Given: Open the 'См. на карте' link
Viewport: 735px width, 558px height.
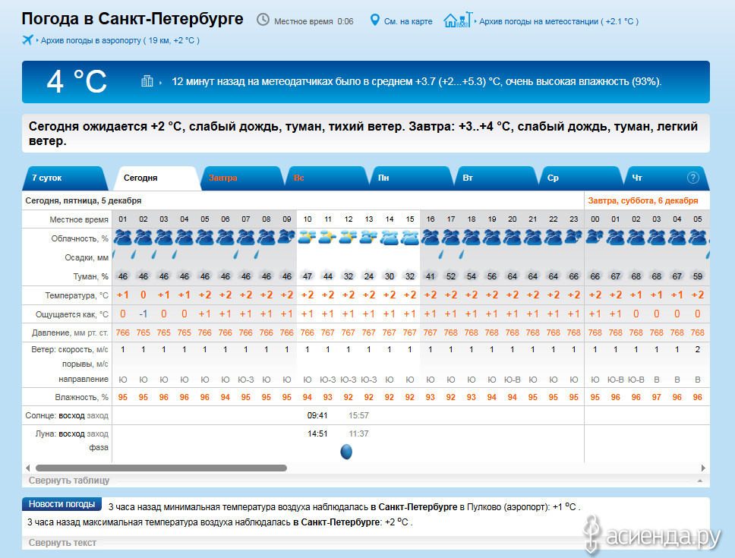Looking at the screenshot, I should click(408, 21).
